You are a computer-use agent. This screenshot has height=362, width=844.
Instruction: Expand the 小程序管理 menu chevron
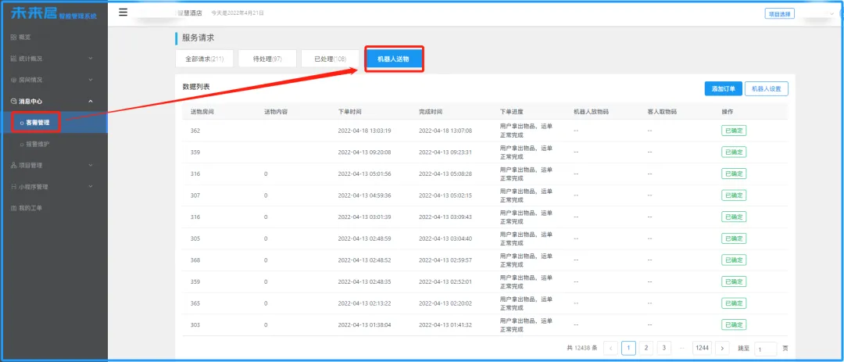click(91, 186)
